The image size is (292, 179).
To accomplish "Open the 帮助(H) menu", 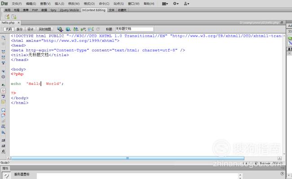I will tap(149, 4).
